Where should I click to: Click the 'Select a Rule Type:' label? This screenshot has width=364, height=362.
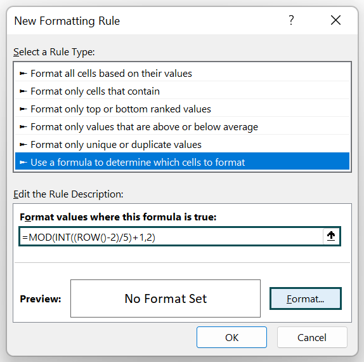(54, 52)
